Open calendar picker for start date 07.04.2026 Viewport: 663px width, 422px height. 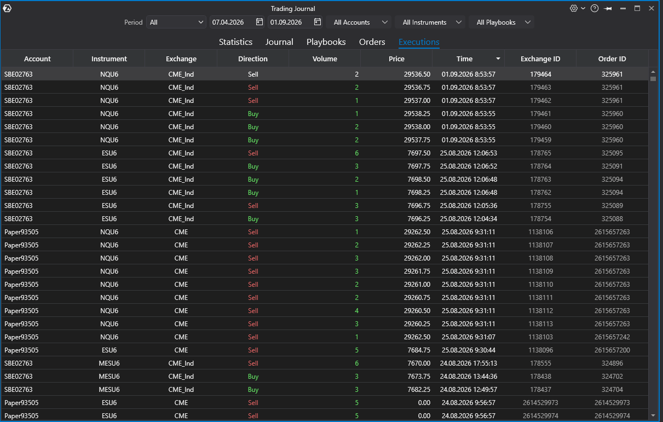coord(260,22)
